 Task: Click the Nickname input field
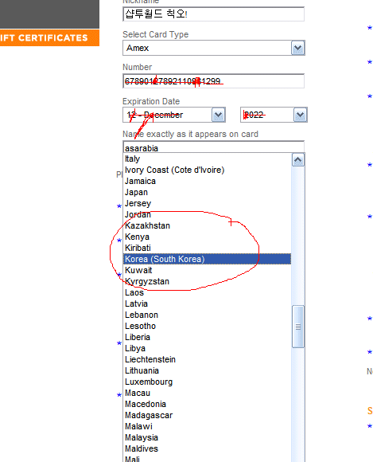[x=214, y=14]
